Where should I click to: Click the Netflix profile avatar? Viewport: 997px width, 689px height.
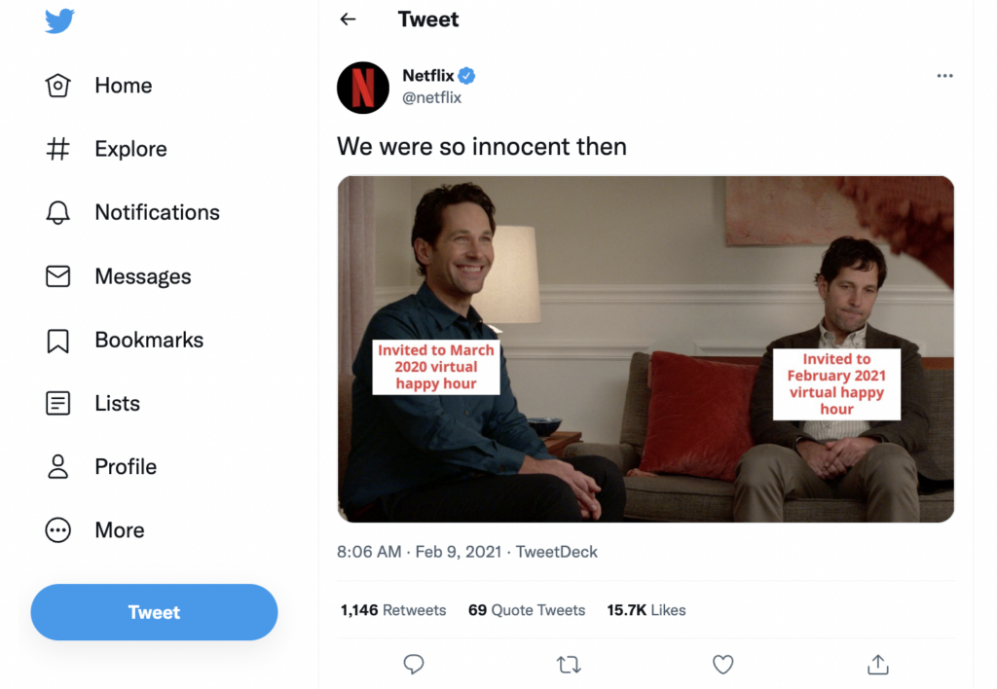(x=362, y=88)
